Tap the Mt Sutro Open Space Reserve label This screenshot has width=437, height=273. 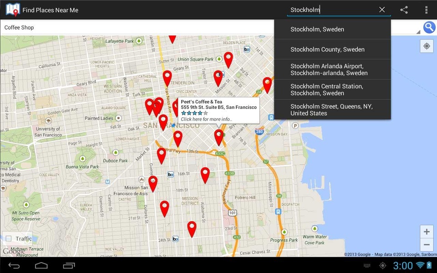pyautogui.click(x=25, y=216)
